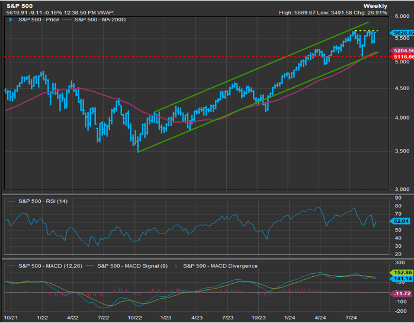This screenshot has height=323, width=414.
Task: Click the blue 5626.02 price tag
Action: 402,33
